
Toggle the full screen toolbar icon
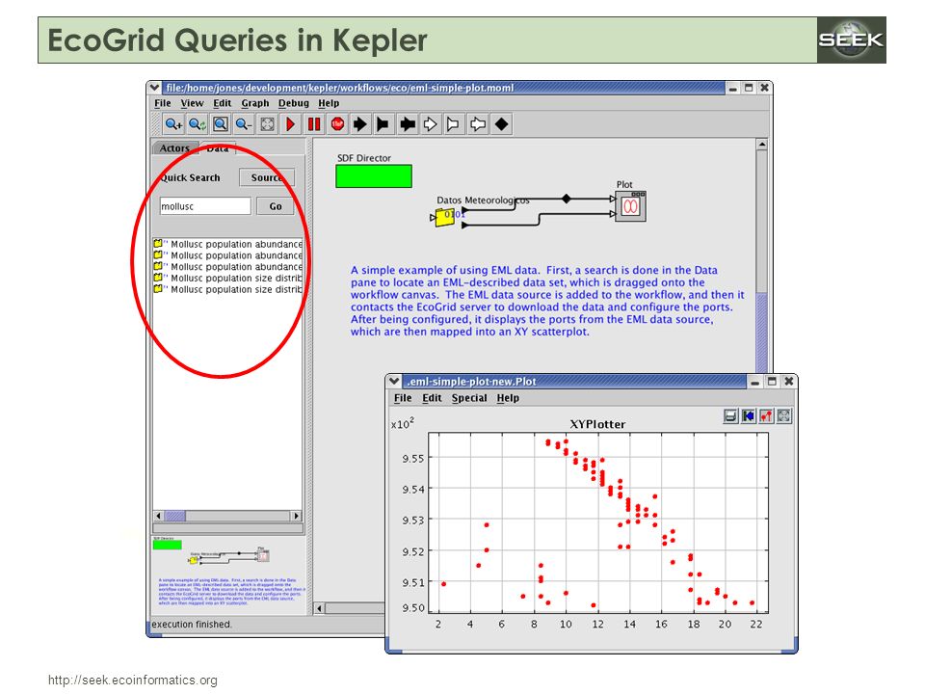[267, 124]
